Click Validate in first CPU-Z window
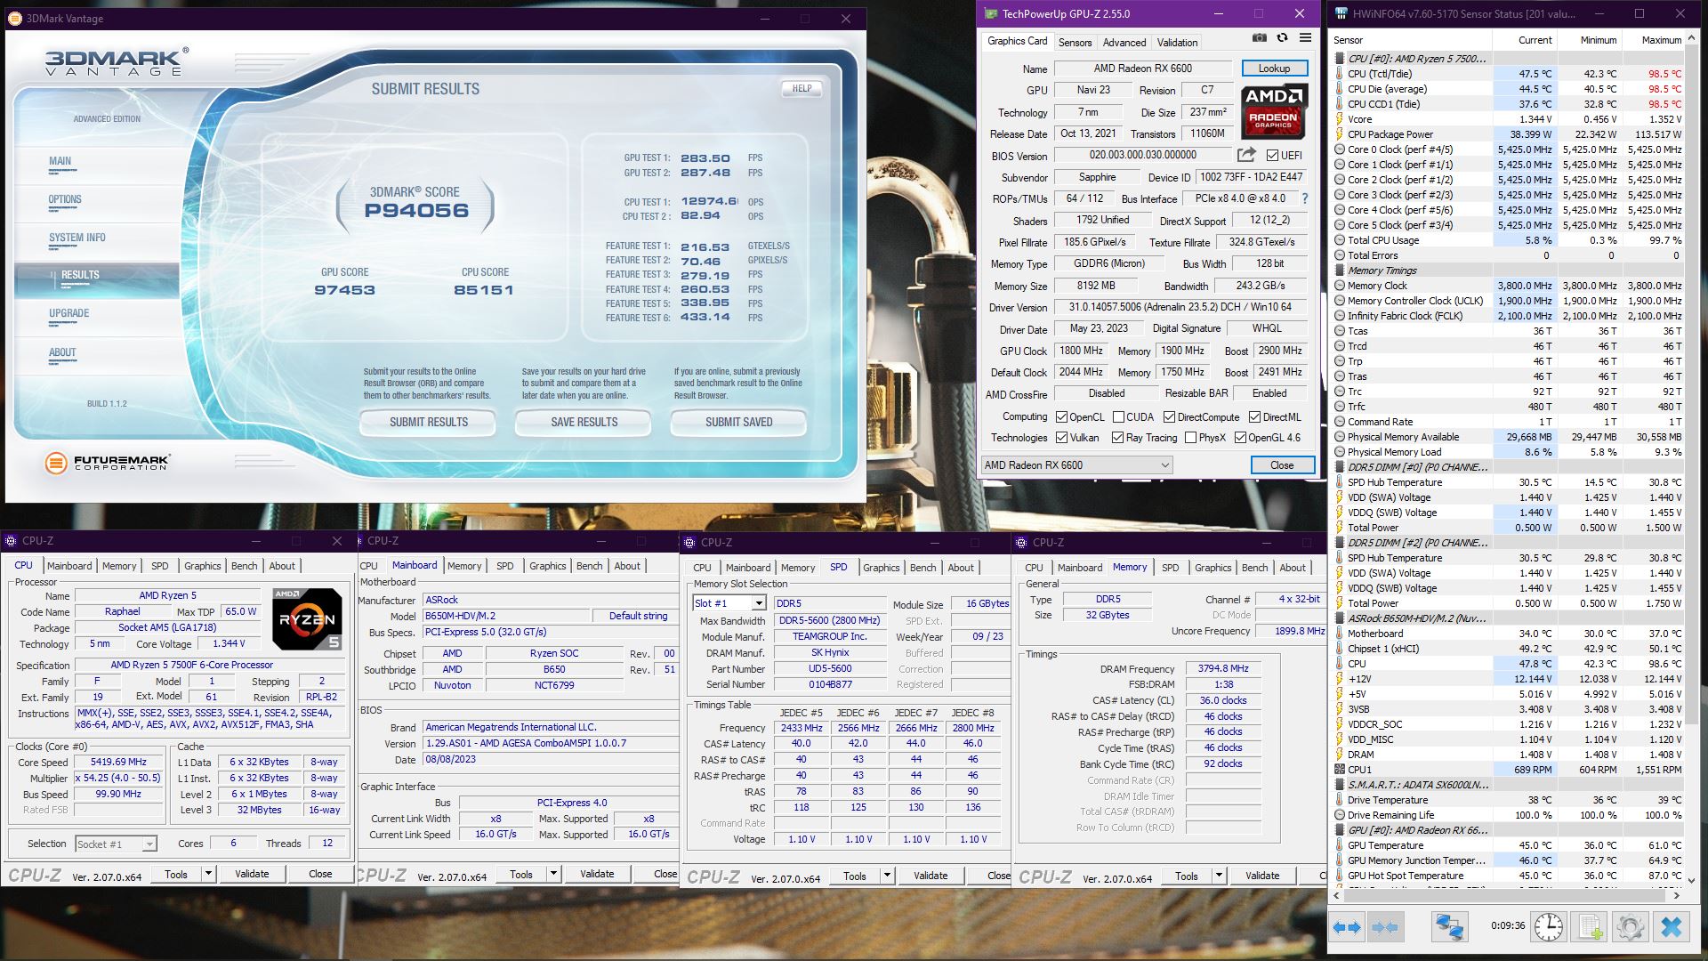 [252, 874]
